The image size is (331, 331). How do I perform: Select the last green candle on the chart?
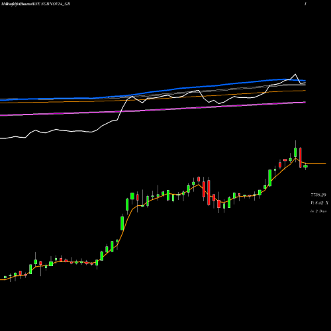point(305,166)
